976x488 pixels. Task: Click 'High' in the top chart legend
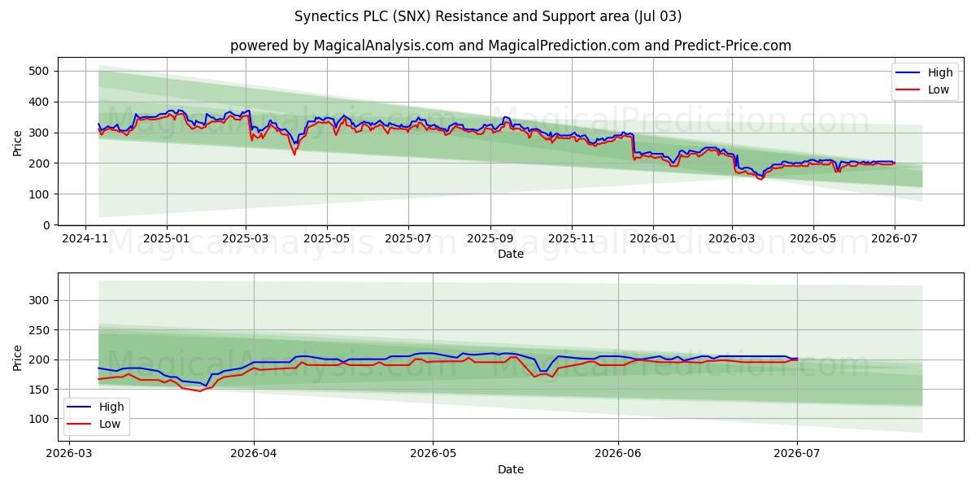940,72
